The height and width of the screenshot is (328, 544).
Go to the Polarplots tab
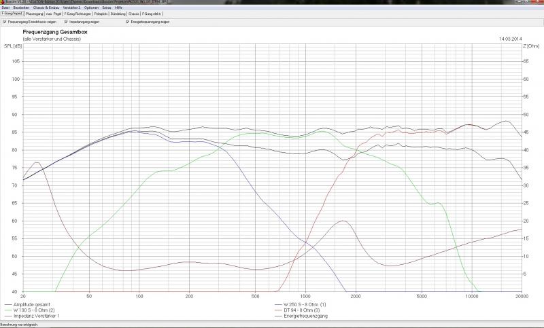[x=100, y=14]
